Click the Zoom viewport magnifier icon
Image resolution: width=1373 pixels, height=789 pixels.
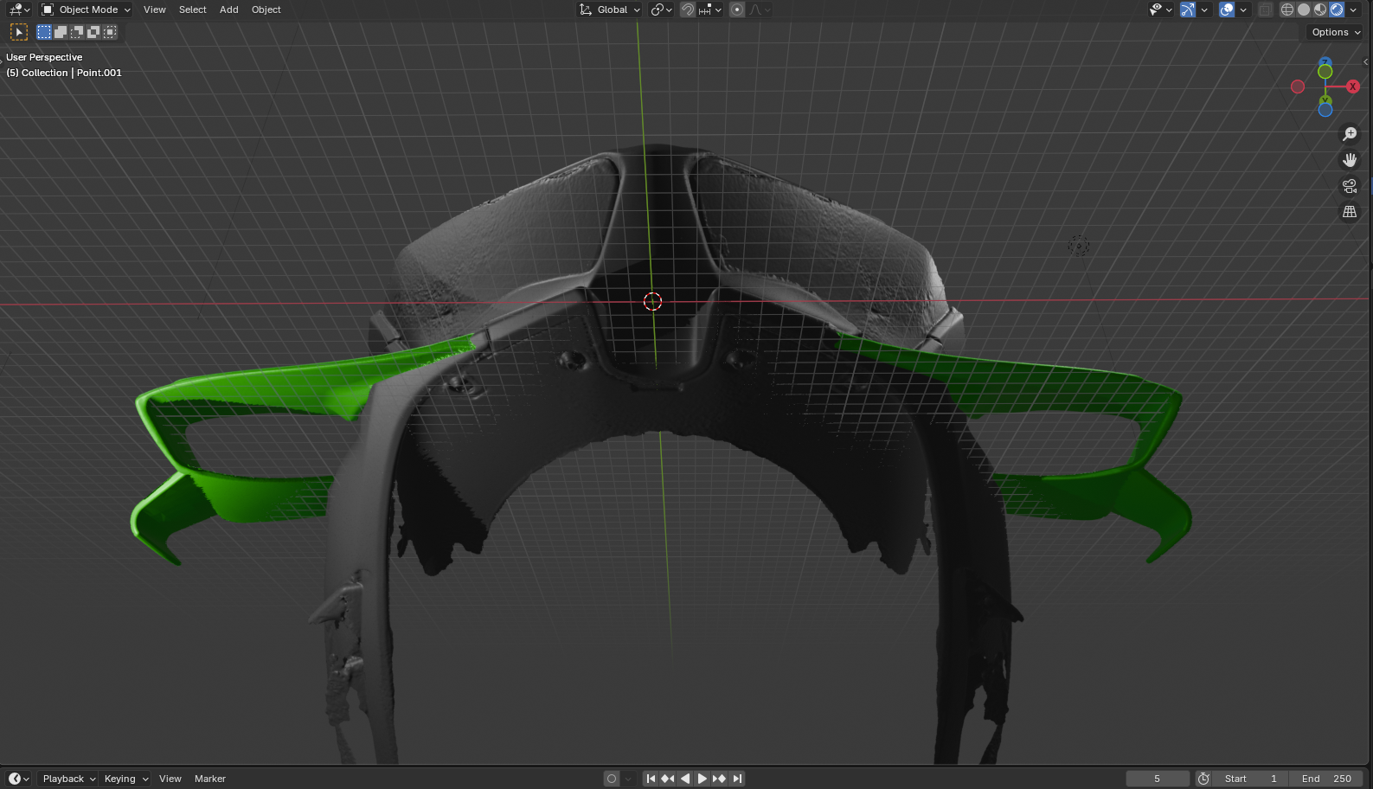click(x=1350, y=134)
